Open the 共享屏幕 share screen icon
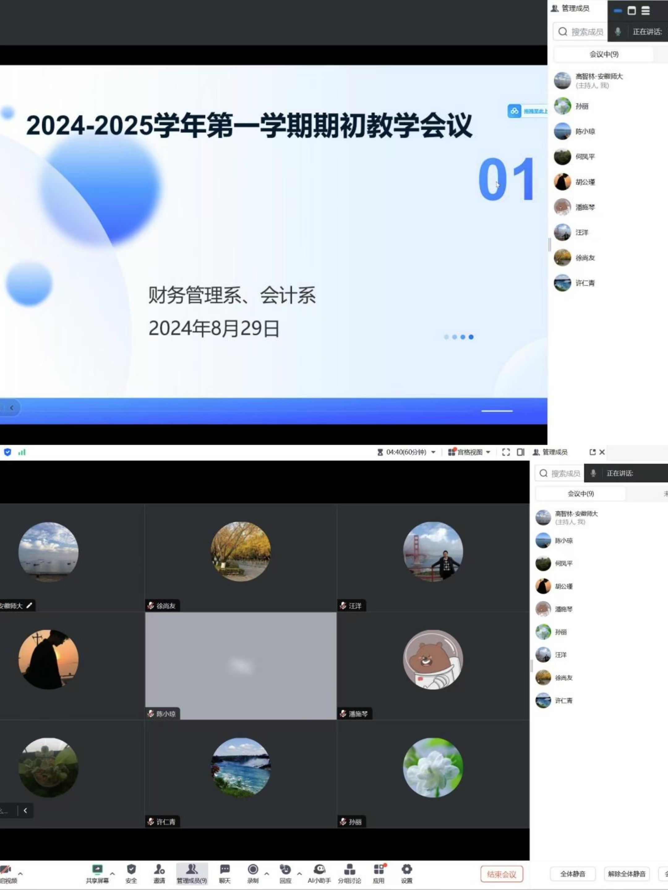The width and height of the screenshot is (668, 890). click(x=97, y=870)
